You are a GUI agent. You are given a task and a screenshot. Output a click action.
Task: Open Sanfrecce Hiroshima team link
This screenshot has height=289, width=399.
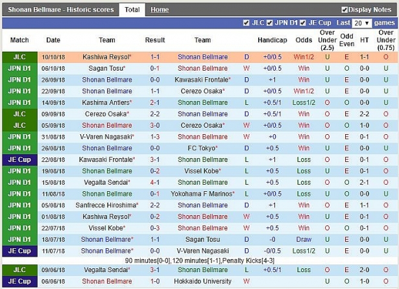[x=107, y=205]
